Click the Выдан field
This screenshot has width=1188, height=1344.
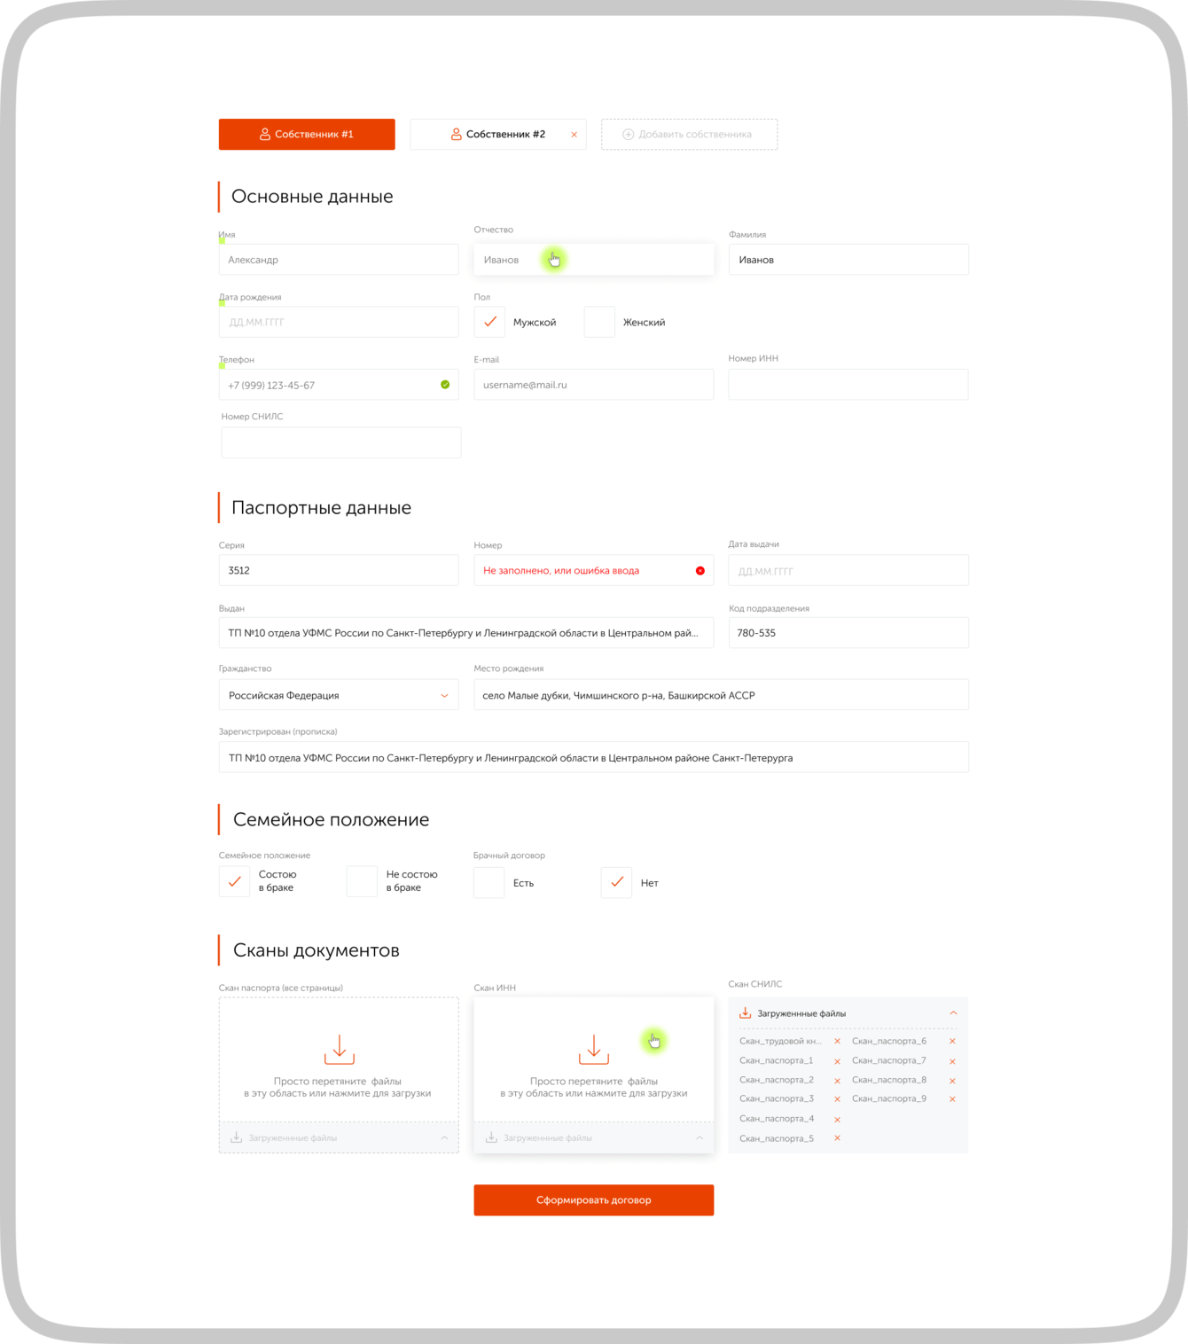pos(466,633)
